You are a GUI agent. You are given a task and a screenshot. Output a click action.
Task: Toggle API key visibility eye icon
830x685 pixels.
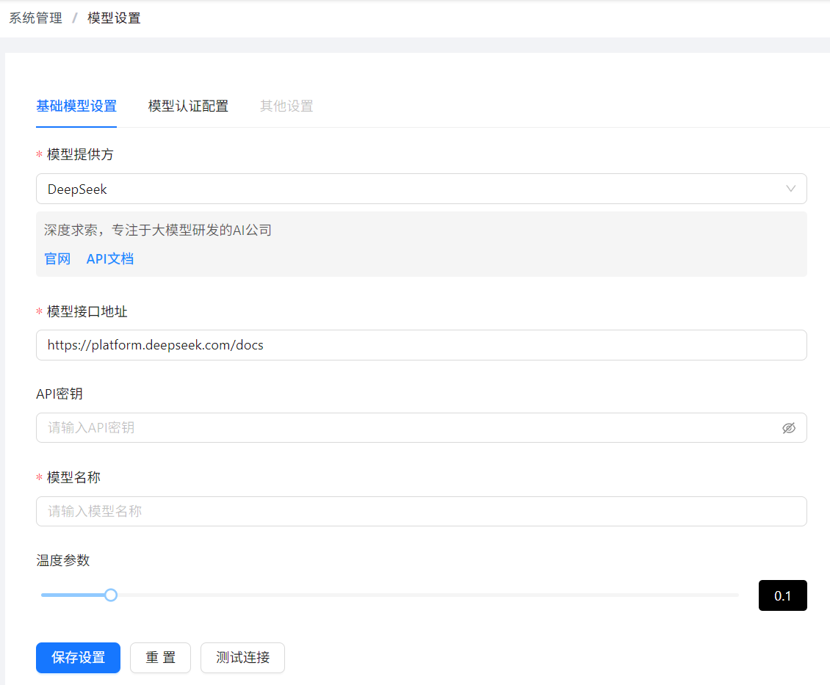[x=789, y=428]
